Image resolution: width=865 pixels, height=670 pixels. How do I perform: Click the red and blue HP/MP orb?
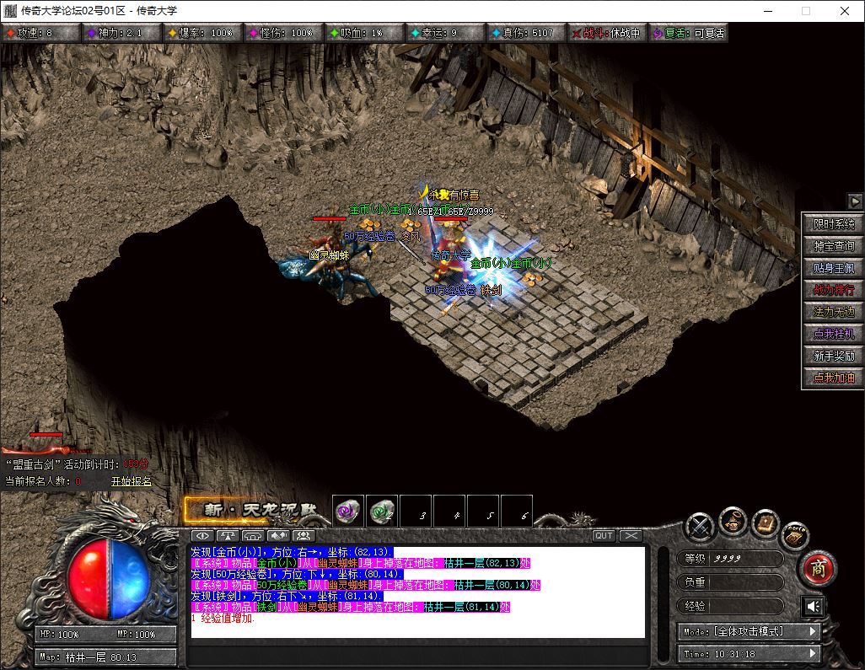coord(108,579)
